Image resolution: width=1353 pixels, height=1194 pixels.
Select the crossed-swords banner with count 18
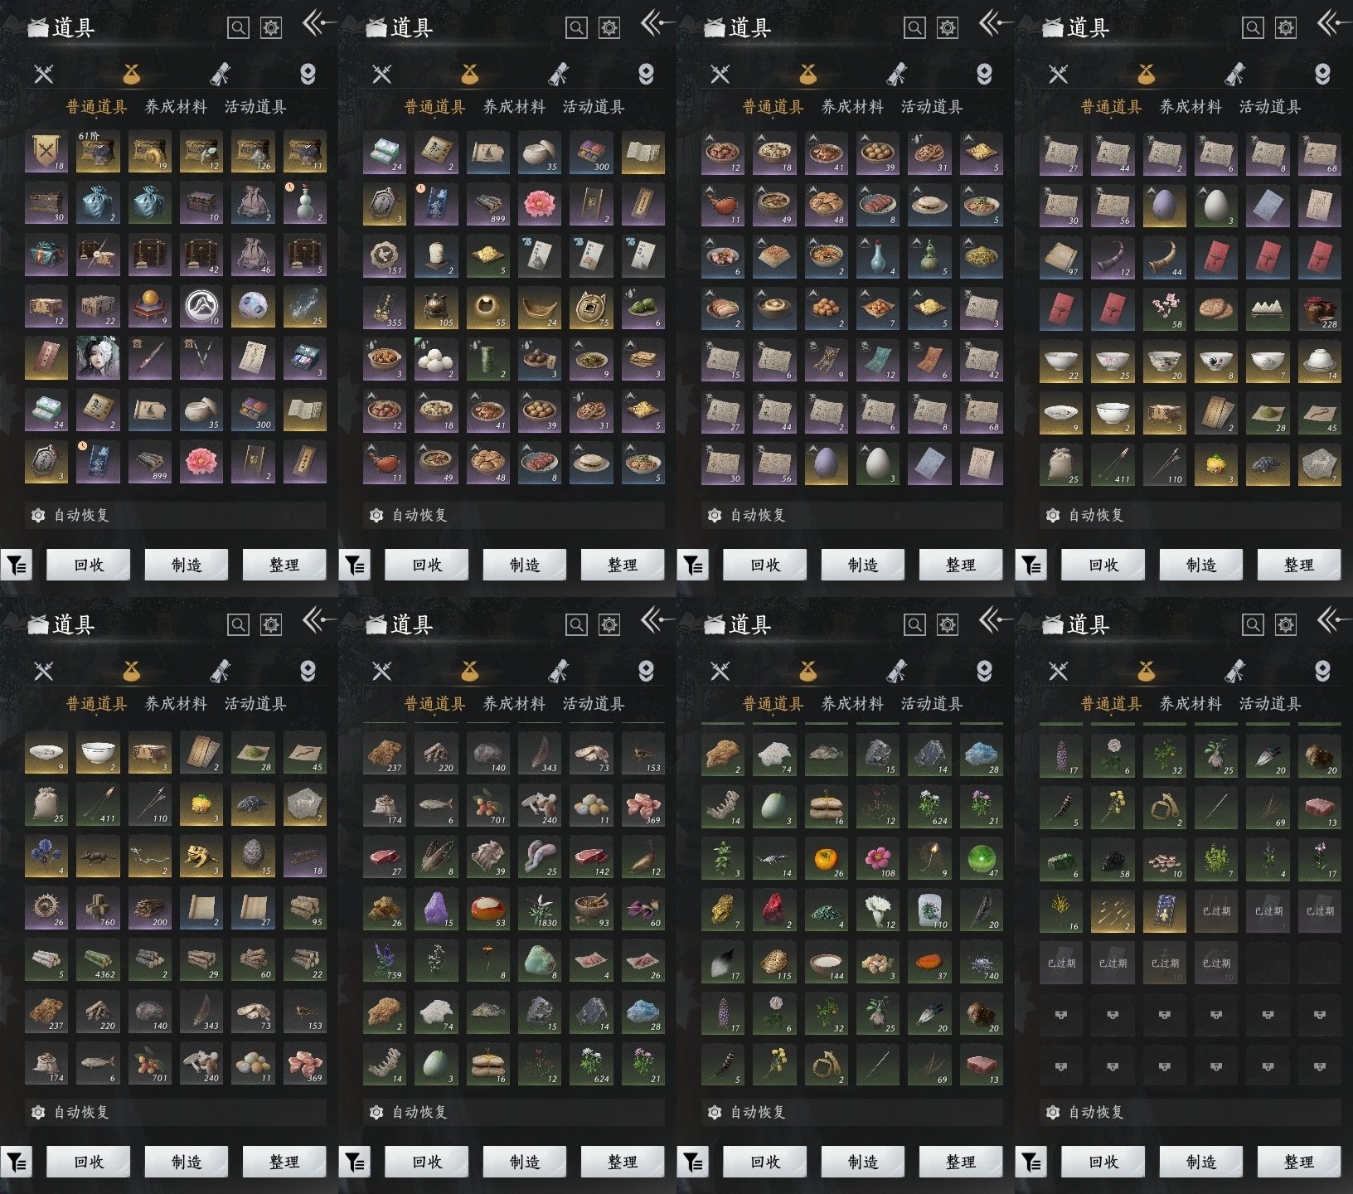pyautogui.click(x=46, y=151)
